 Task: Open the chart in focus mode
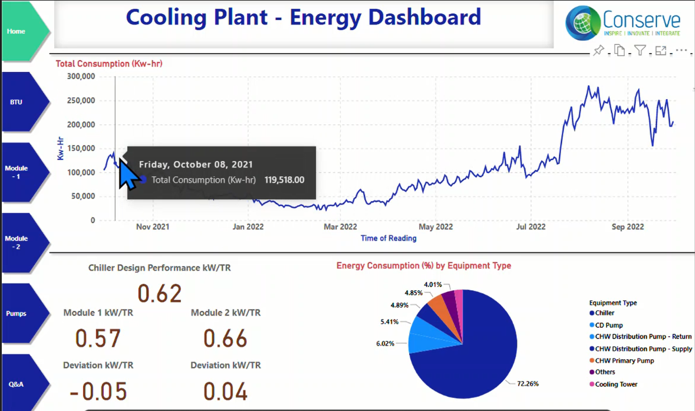point(661,51)
